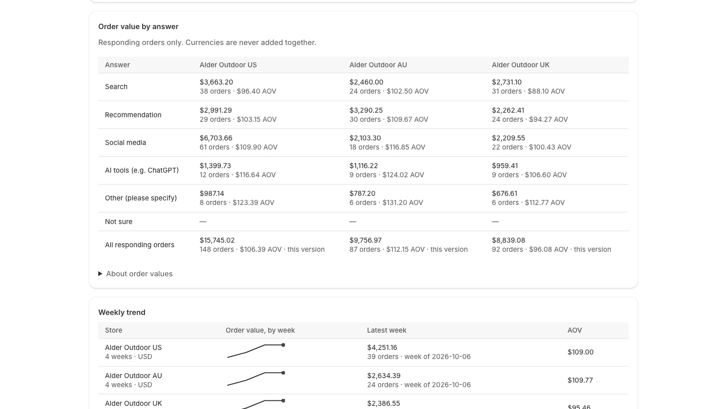Screen dimensions: 727x409
Task: Click Alder Outdoor US in Weekly trend table
Action: [133, 348]
